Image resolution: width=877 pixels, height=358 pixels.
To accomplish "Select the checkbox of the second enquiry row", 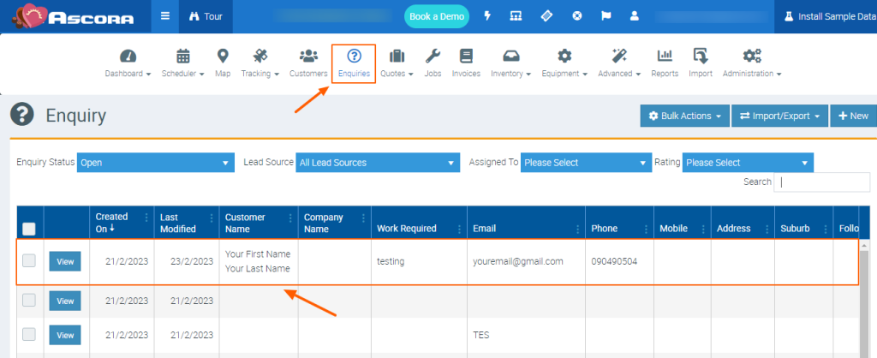I will (x=29, y=300).
